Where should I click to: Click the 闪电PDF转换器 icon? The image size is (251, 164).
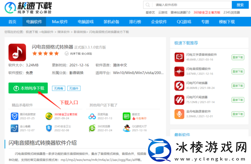click(179, 86)
